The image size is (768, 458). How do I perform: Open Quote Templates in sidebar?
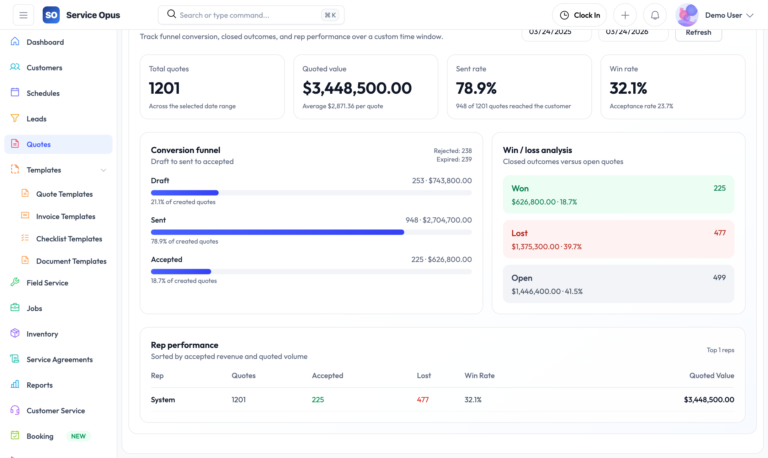[64, 194]
